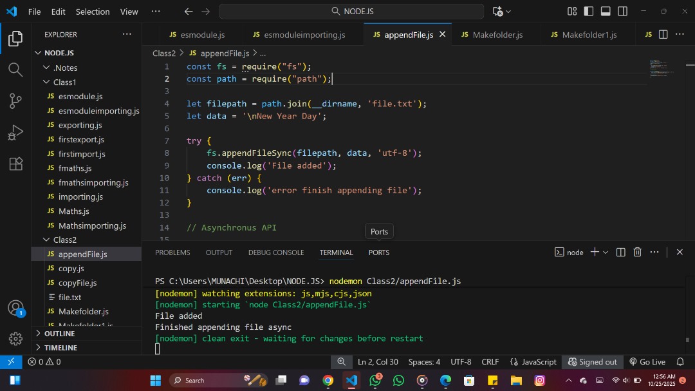Change file encoding UTF-8

tap(461, 362)
